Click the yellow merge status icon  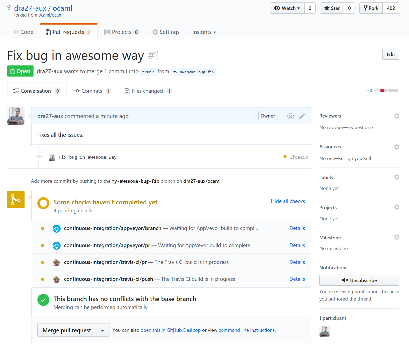click(x=16, y=200)
